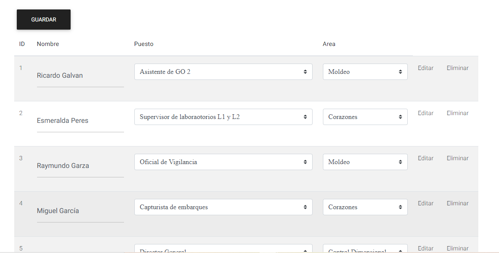The height and width of the screenshot is (253, 499).
Task: Open the Corazones area dropdown for Esmeralda Peres
Action: click(365, 117)
